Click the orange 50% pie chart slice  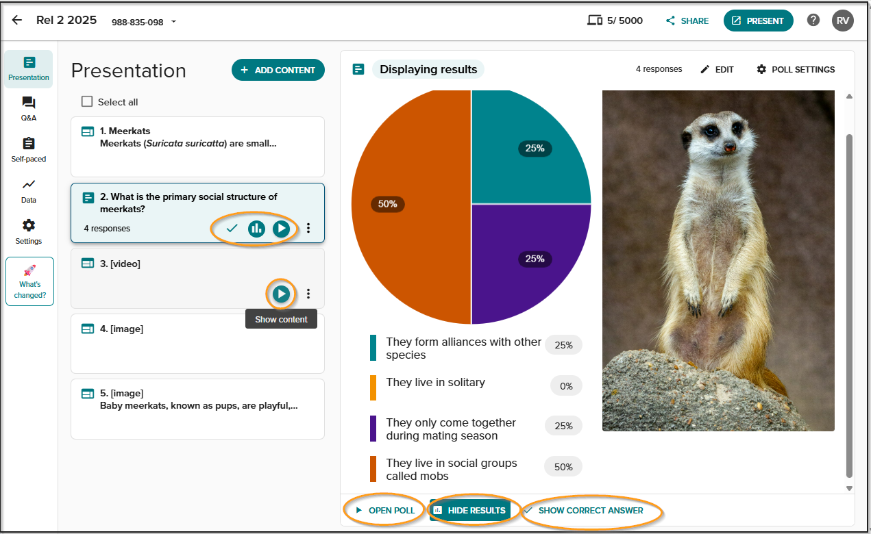411,206
